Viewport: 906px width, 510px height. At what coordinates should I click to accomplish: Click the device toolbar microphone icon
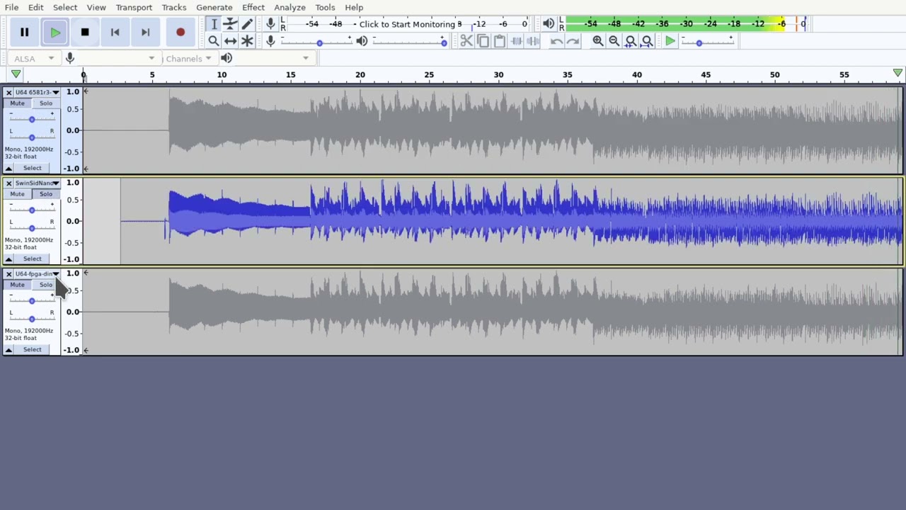tap(70, 58)
